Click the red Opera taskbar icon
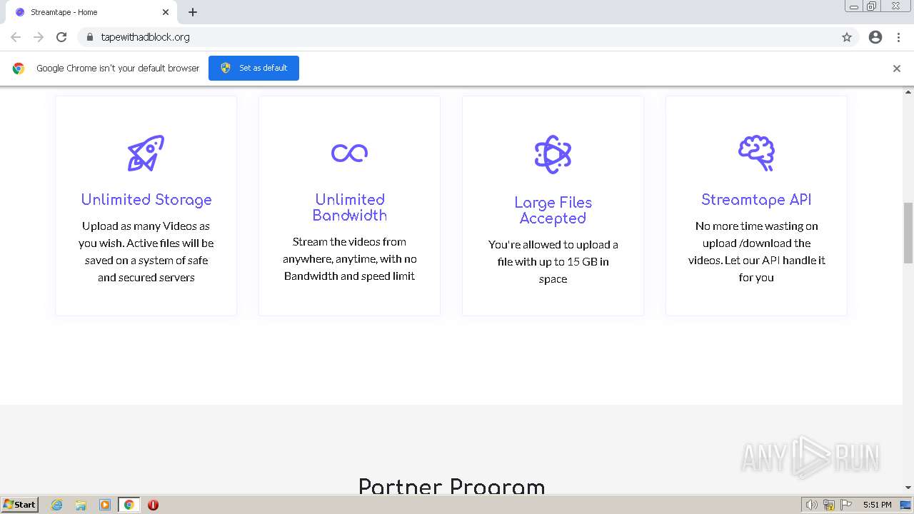This screenshot has height=514, width=914. pos(153,505)
